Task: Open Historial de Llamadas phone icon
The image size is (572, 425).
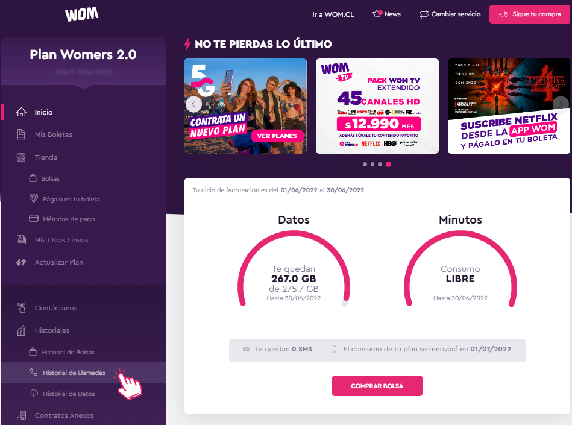Action: point(34,372)
